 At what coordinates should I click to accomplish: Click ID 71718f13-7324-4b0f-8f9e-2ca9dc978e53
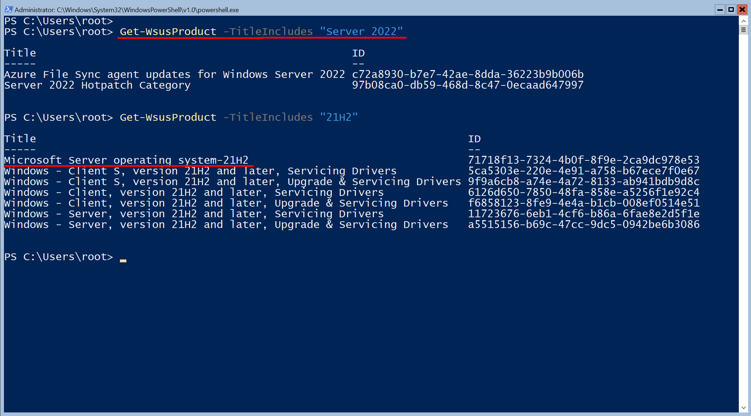583,160
